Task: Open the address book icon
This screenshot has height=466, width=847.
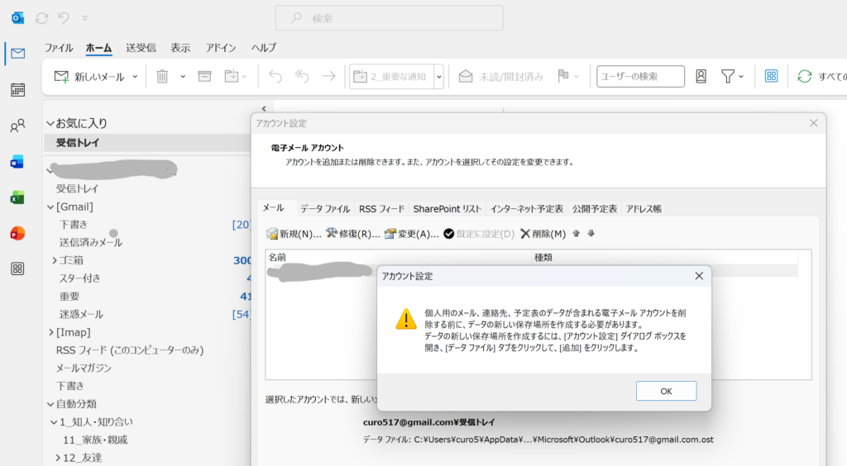Action: click(x=701, y=77)
